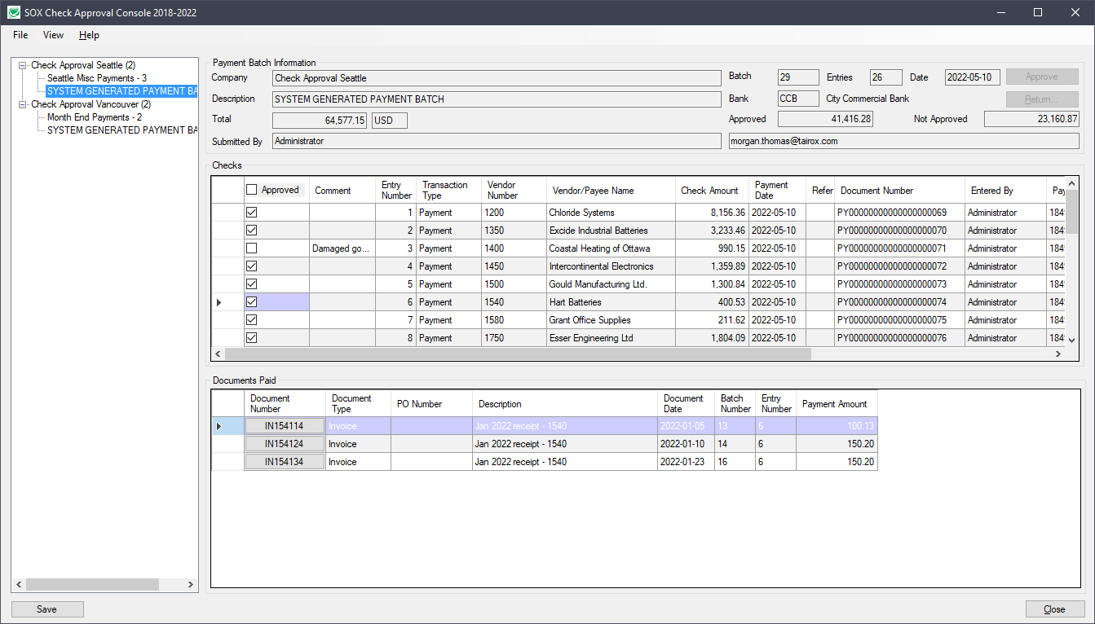Click the row pointer arrow beside Hart Batteries

coord(219,302)
